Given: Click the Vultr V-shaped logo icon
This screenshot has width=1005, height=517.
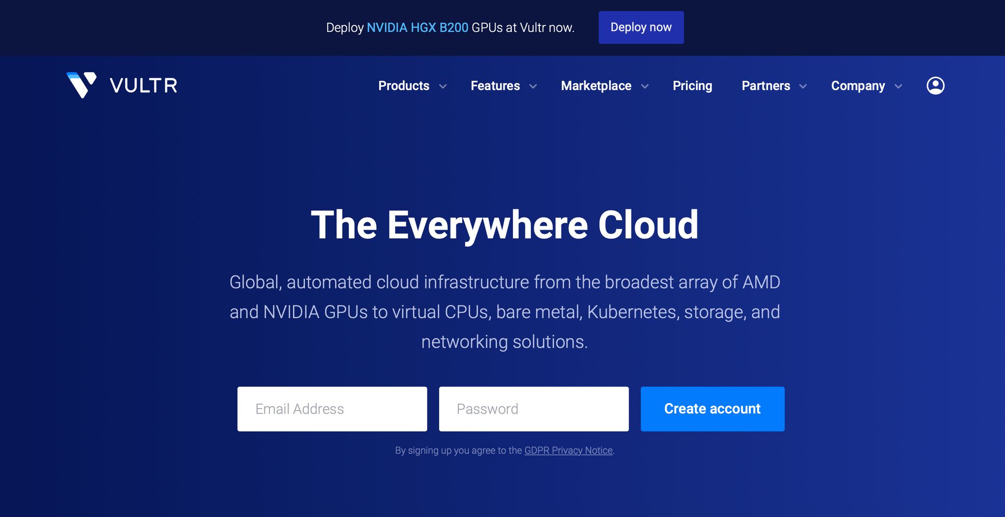Looking at the screenshot, I should point(81,85).
